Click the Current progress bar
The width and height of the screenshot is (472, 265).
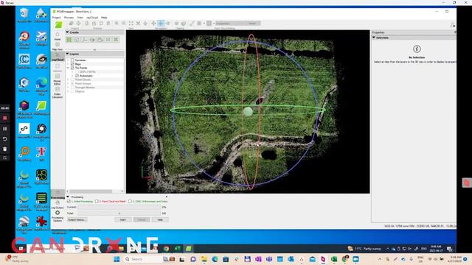[119, 207]
